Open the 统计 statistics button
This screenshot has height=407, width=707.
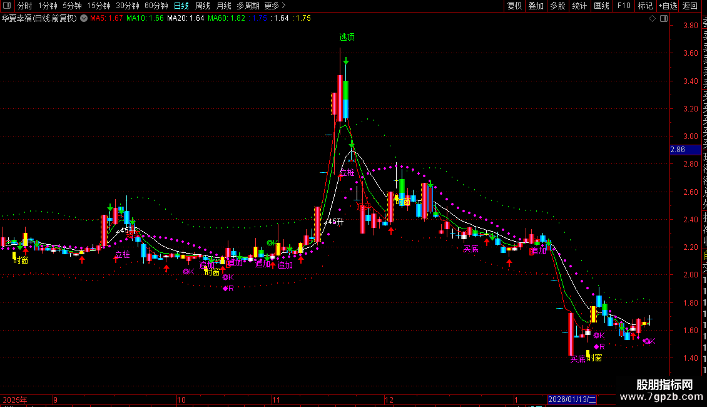pos(579,6)
